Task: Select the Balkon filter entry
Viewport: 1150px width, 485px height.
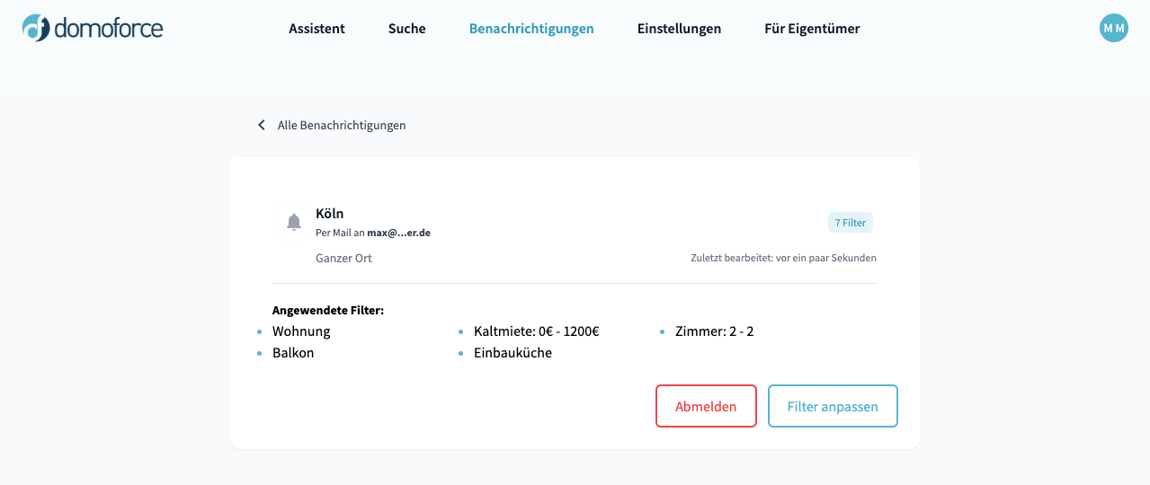Action: 293,353
